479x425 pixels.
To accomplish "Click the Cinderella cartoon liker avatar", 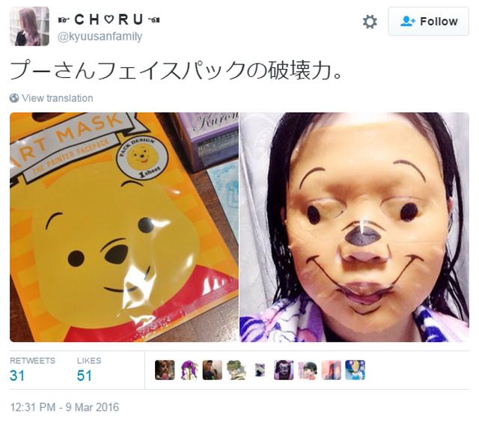I will tap(356, 370).
